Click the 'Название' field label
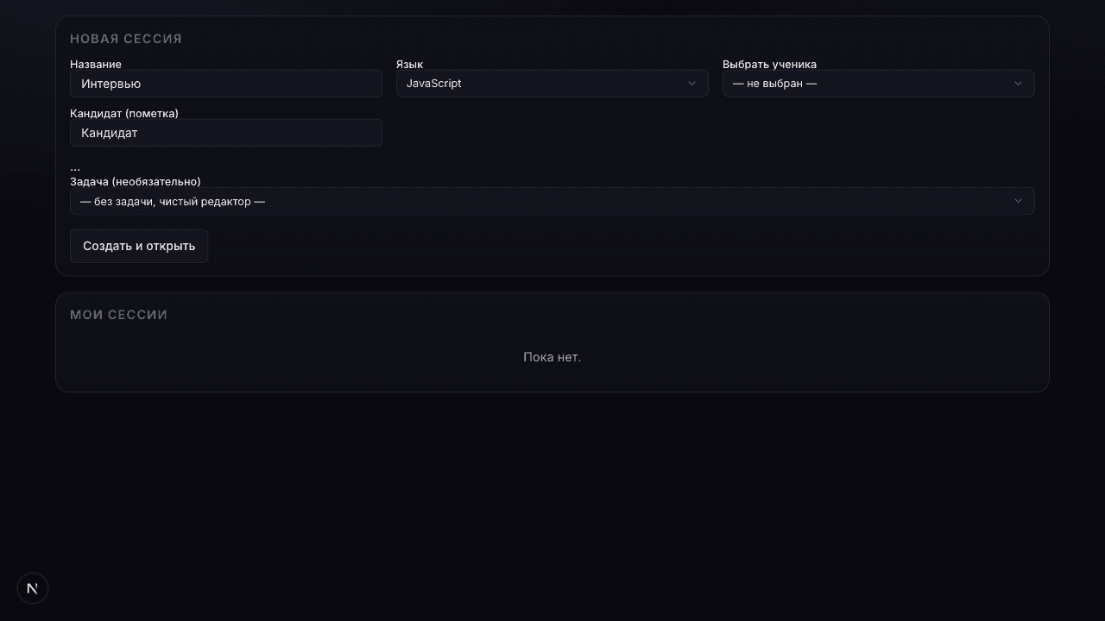Image resolution: width=1105 pixels, height=621 pixels. tap(96, 64)
